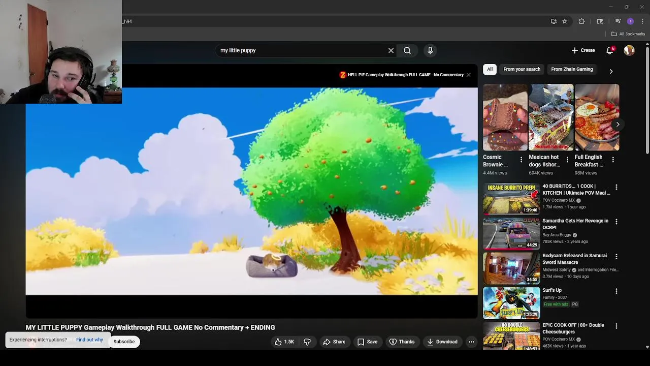Save the video to a playlist
Screen dimensions: 650x366
pyautogui.click(x=368, y=342)
